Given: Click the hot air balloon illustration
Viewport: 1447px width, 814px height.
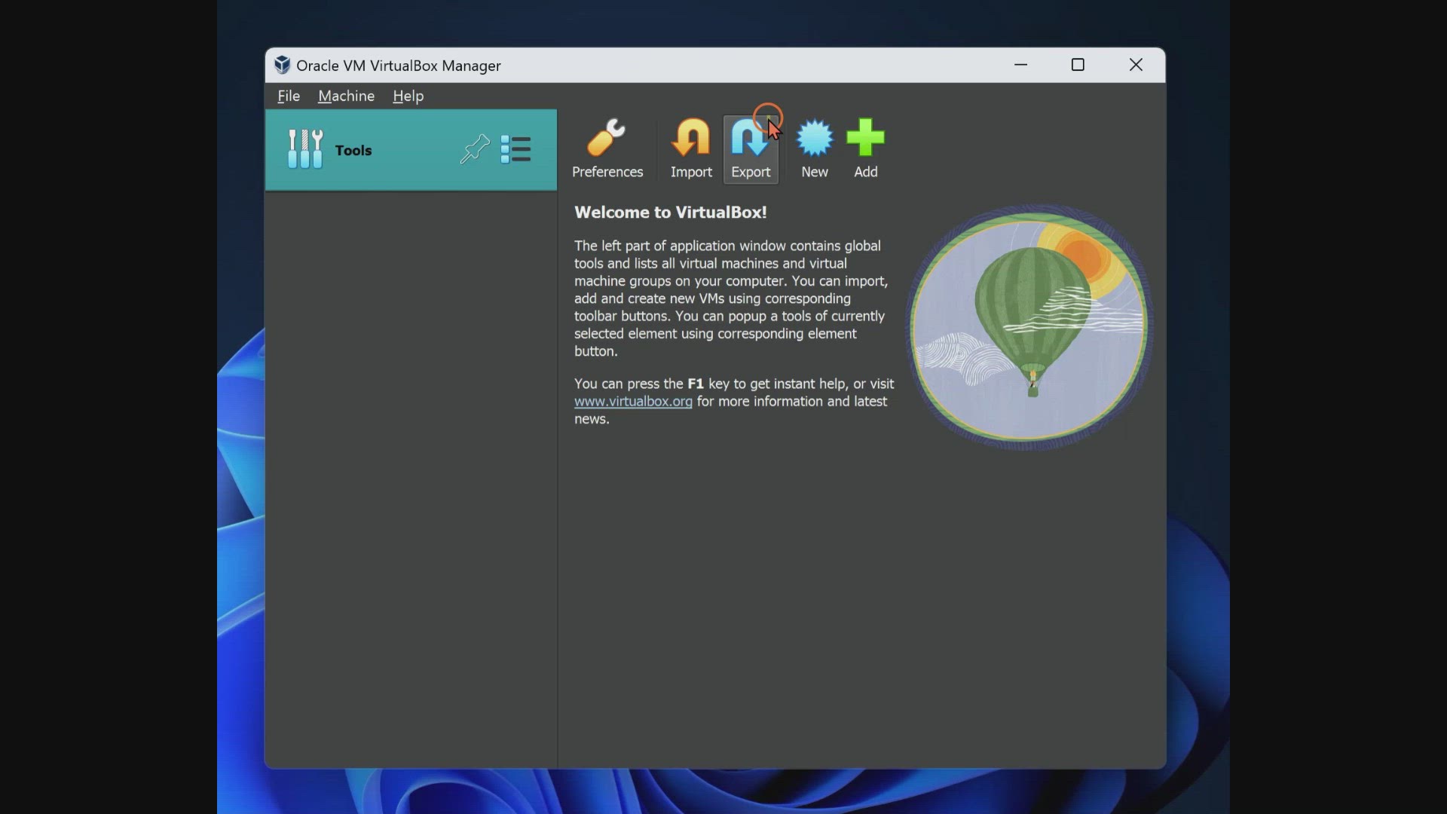Looking at the screenshot, I should [x=1029, y=327].
